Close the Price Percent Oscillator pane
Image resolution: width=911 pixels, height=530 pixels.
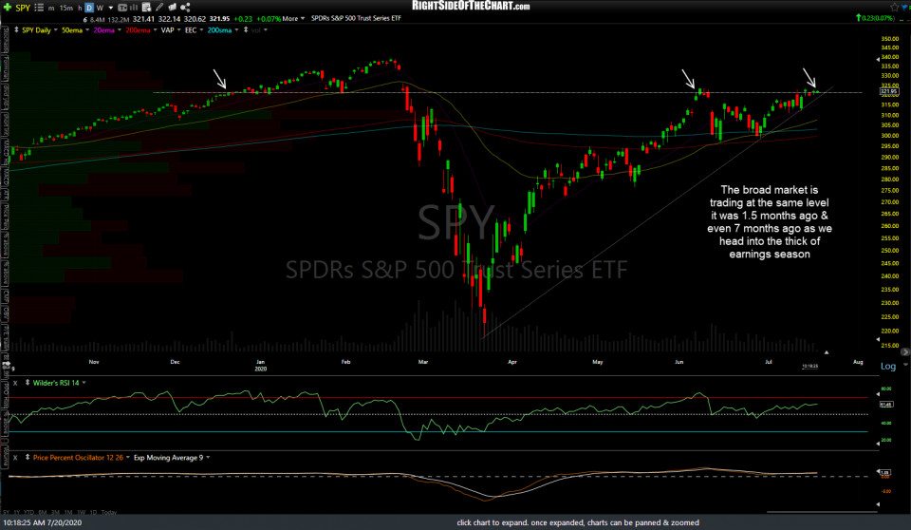tap(15, 457)
